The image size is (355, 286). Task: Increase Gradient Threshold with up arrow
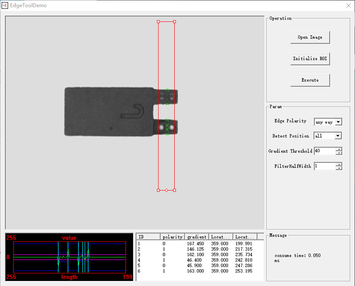point(339,149)
